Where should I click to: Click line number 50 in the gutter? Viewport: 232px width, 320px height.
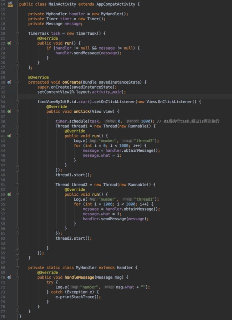[2, 180]
